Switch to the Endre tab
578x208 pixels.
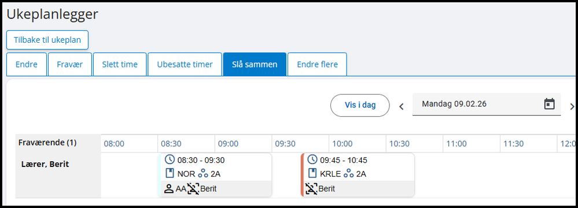coord(27,65)
